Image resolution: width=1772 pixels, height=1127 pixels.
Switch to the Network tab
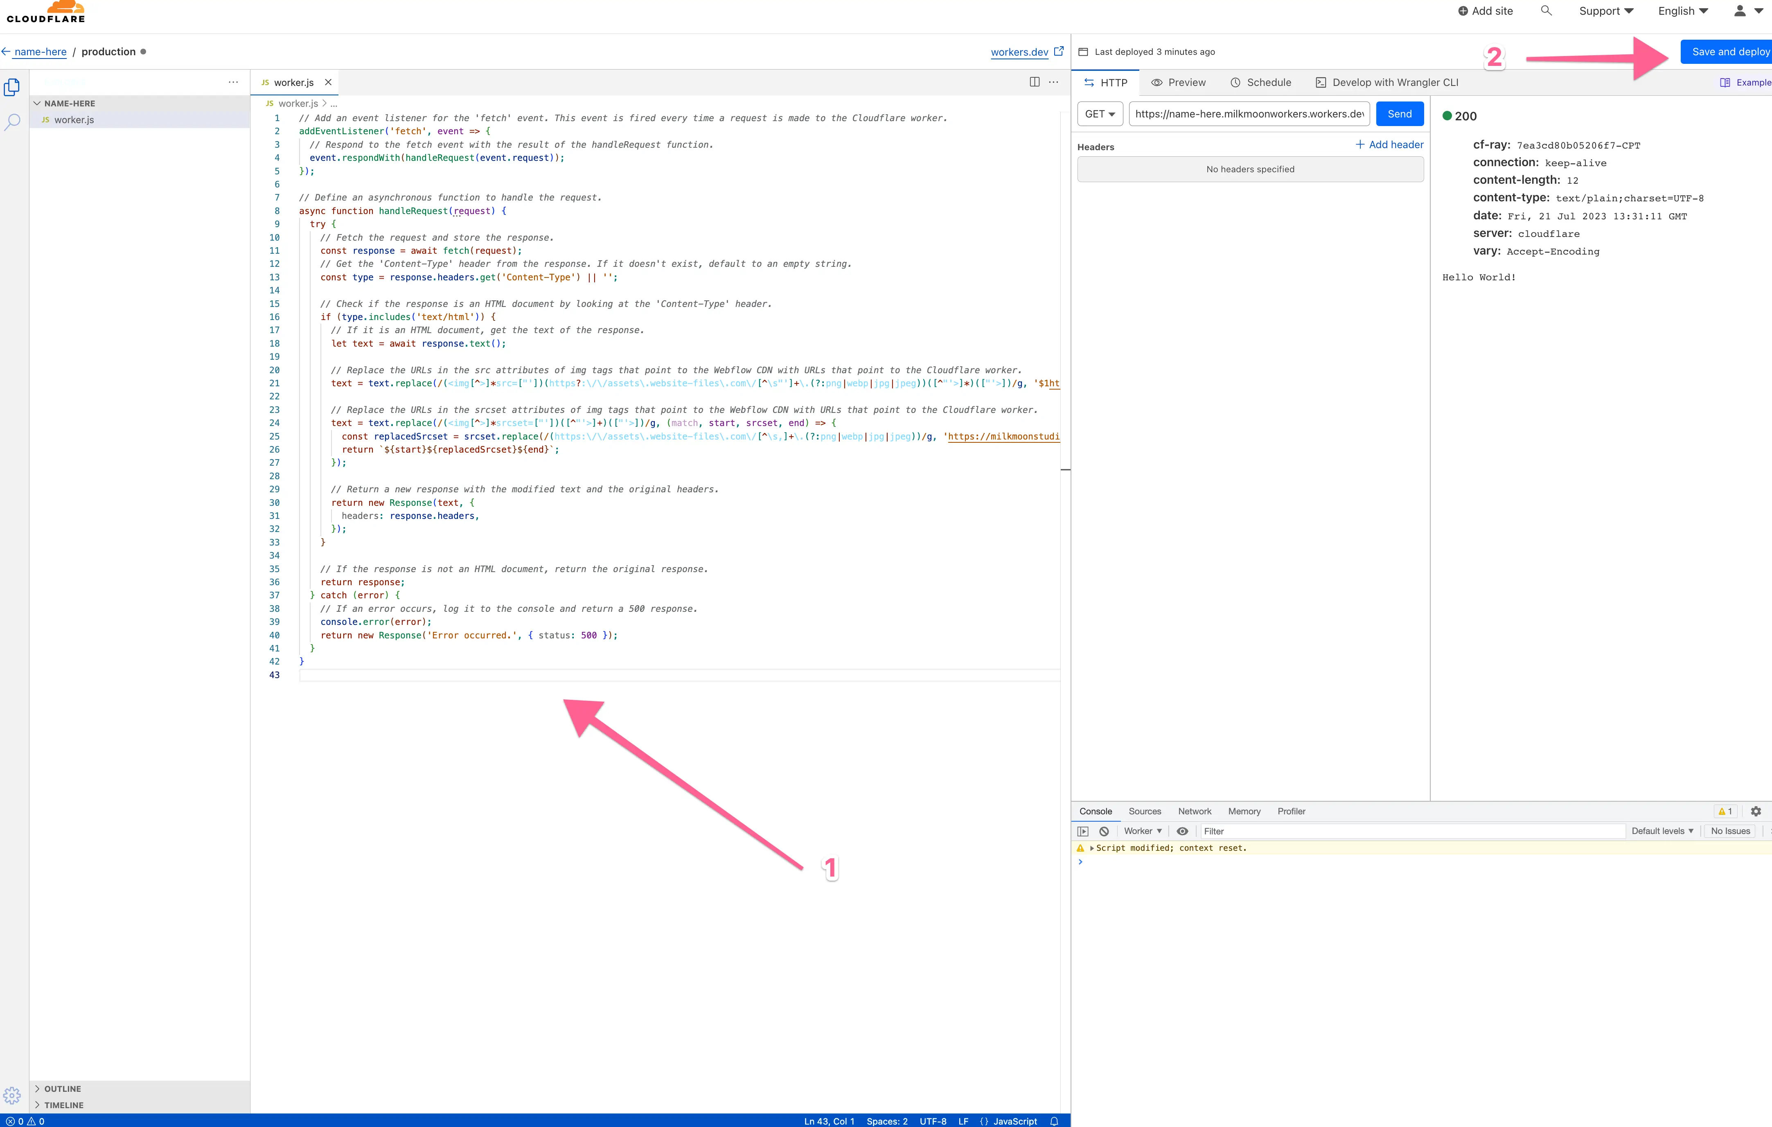coord(1194,811)
